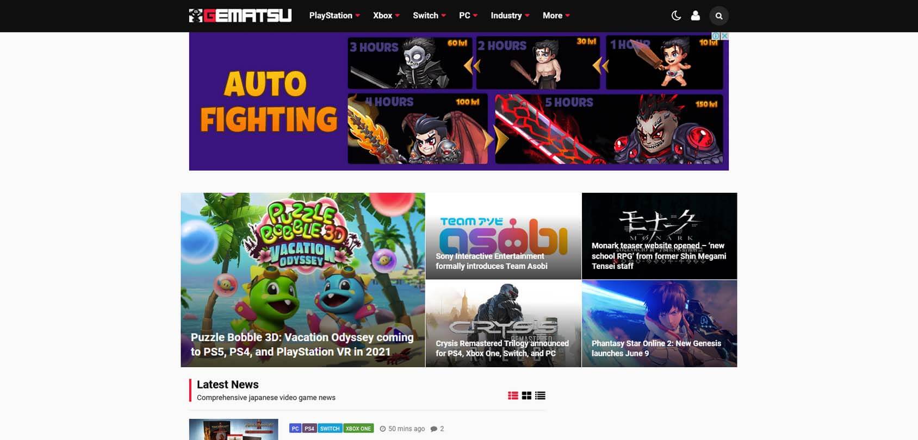Open the Gematsu logo home link
Image resolution: width=918 pixels, height=440 pixels.
point(240,15)
